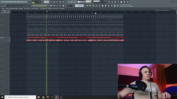The width and height of the screenshot is (177, 99).
Task: Click the step editing brush icon
Action: [x=57, y=5]
